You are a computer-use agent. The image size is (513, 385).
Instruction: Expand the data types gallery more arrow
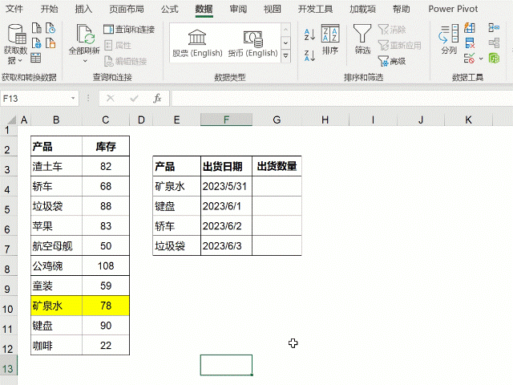pos(285,56)
